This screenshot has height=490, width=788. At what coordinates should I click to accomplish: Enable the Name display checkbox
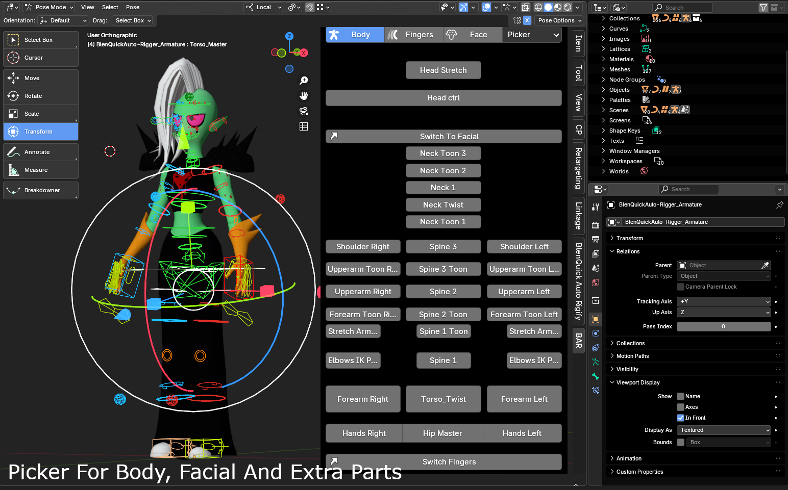tap(681, 396)
